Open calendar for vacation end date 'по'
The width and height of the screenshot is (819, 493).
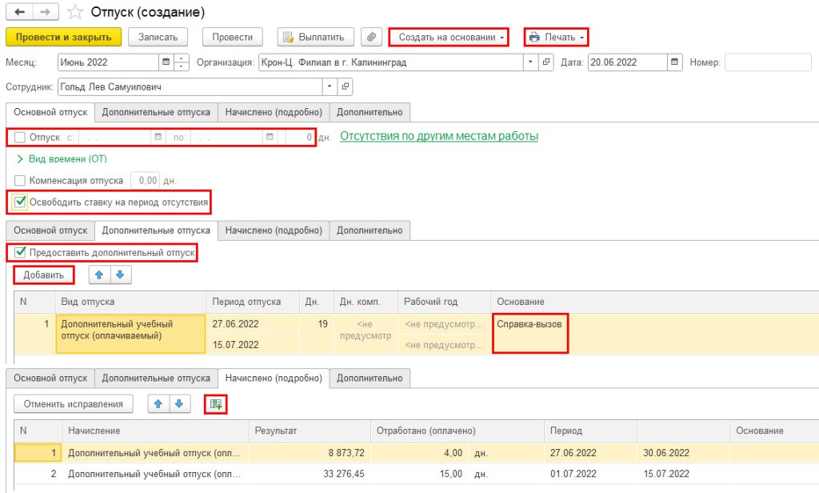[270, 137]
